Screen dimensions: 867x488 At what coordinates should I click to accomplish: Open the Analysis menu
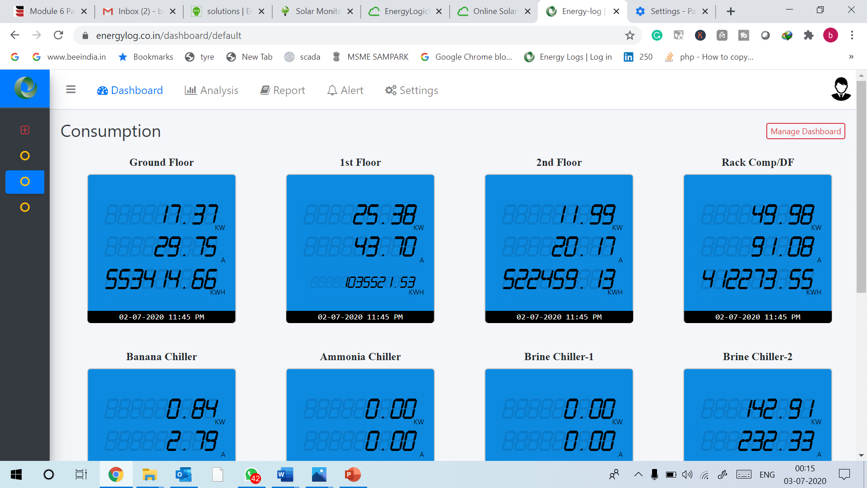211,90
